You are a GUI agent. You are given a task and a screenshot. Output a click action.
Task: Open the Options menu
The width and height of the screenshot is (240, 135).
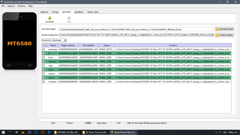(x=11, y=6)
